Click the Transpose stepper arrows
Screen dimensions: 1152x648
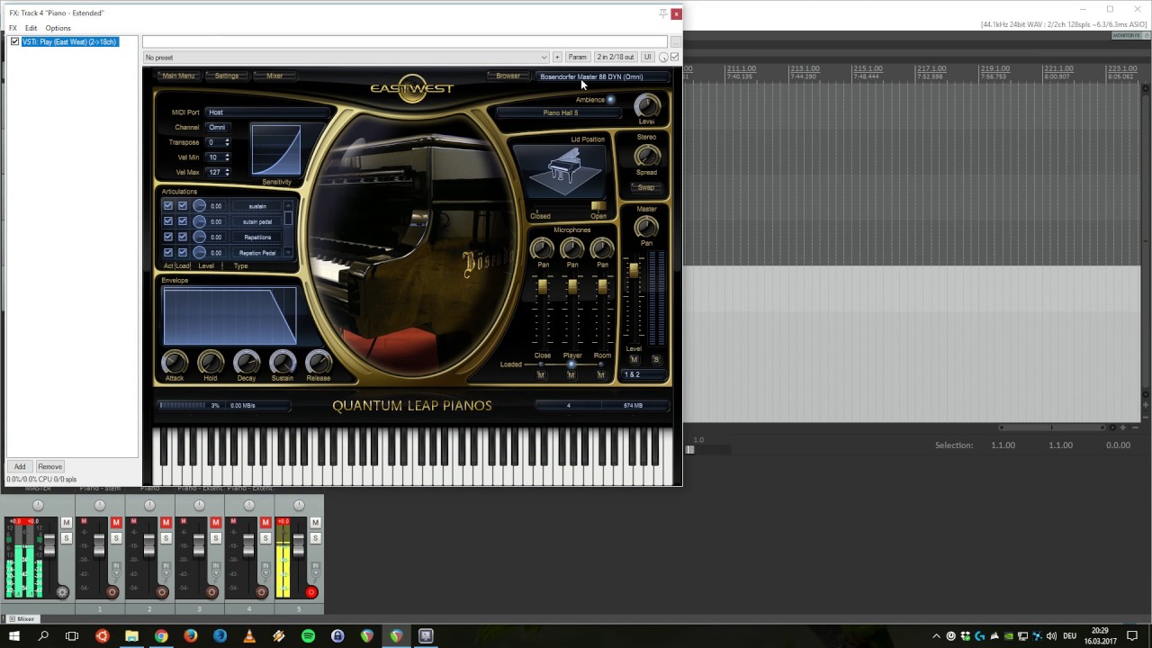tap(227, 142)
